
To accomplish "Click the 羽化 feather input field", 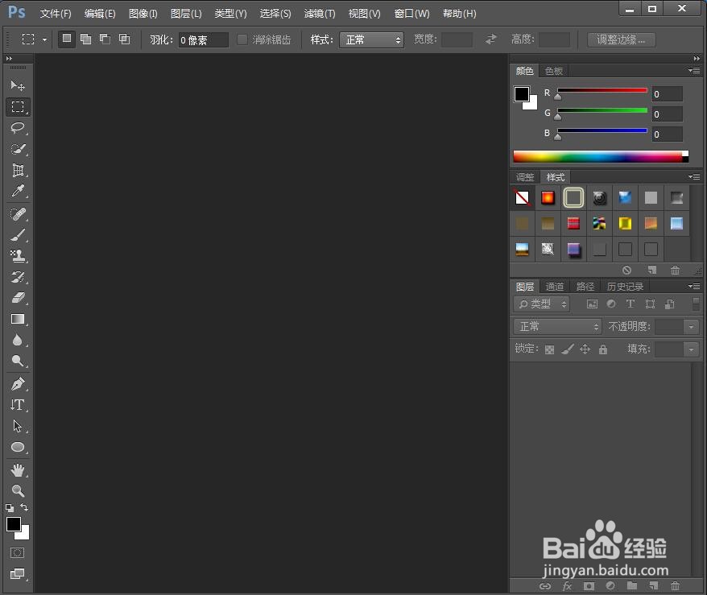I will coord(204,39).
